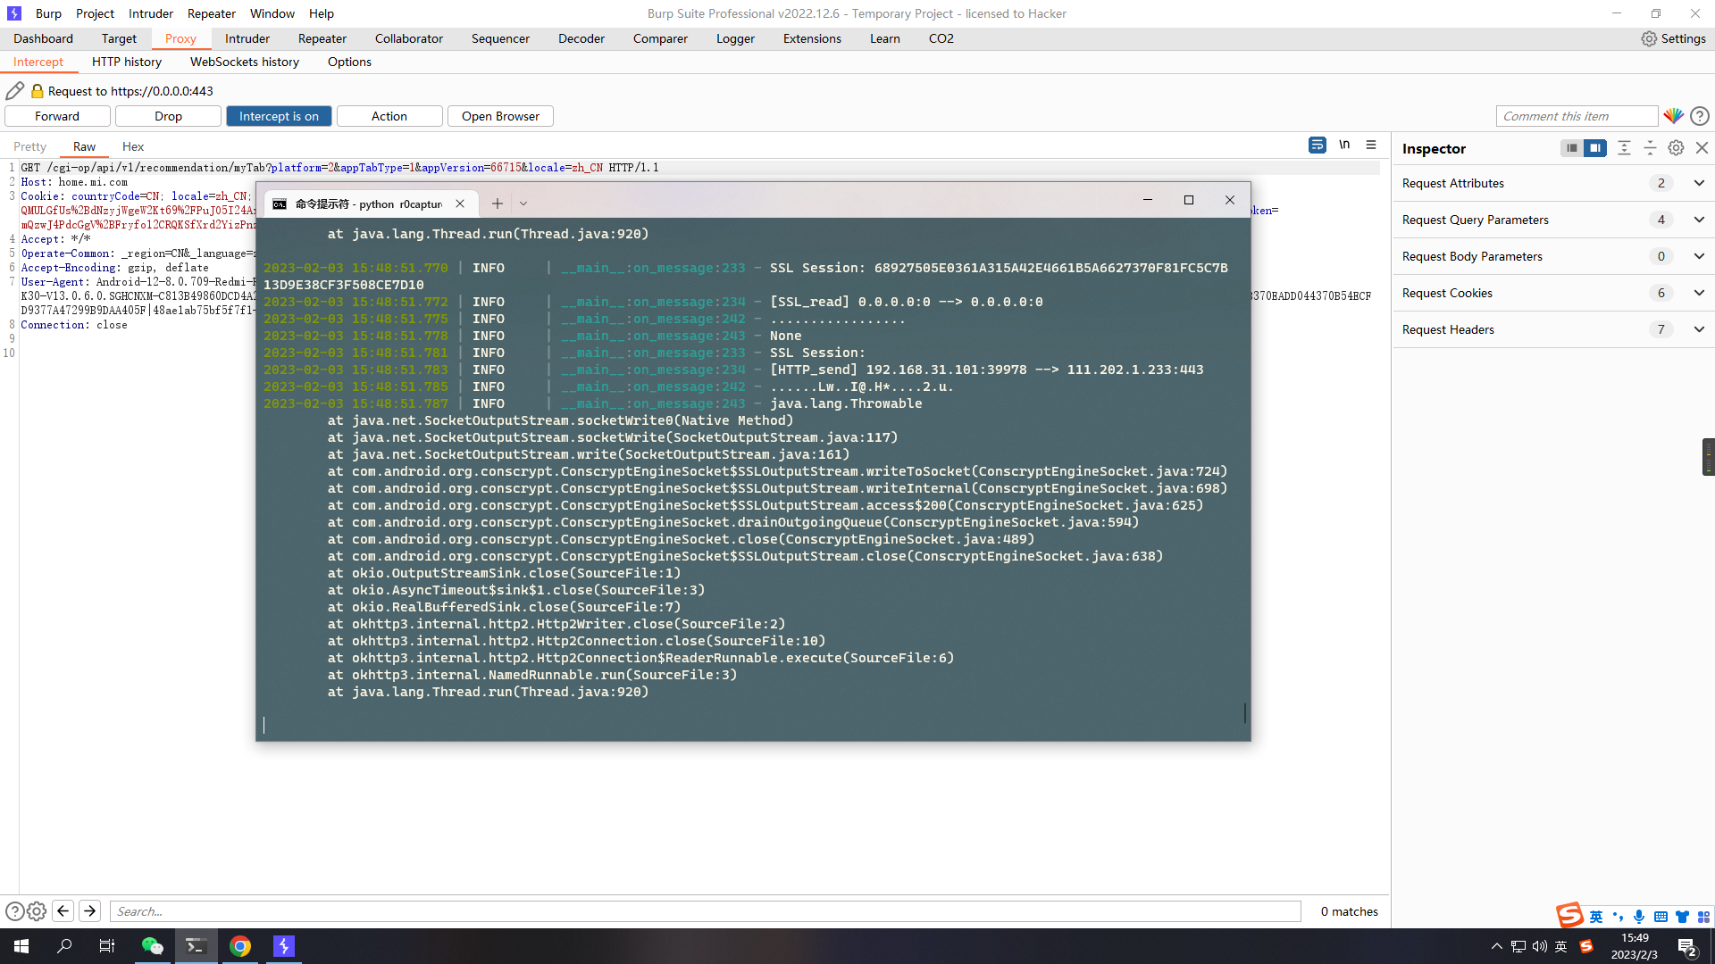Click Inspector side collapse handle

tap(1708, 457)
